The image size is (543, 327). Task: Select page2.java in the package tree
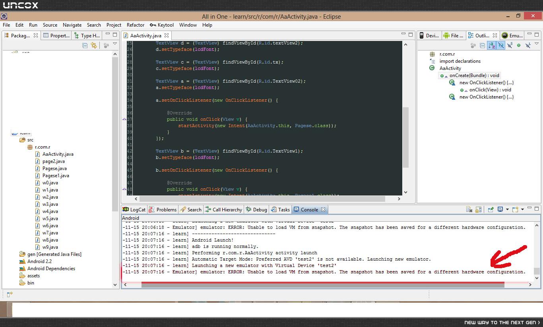(49, 161)
